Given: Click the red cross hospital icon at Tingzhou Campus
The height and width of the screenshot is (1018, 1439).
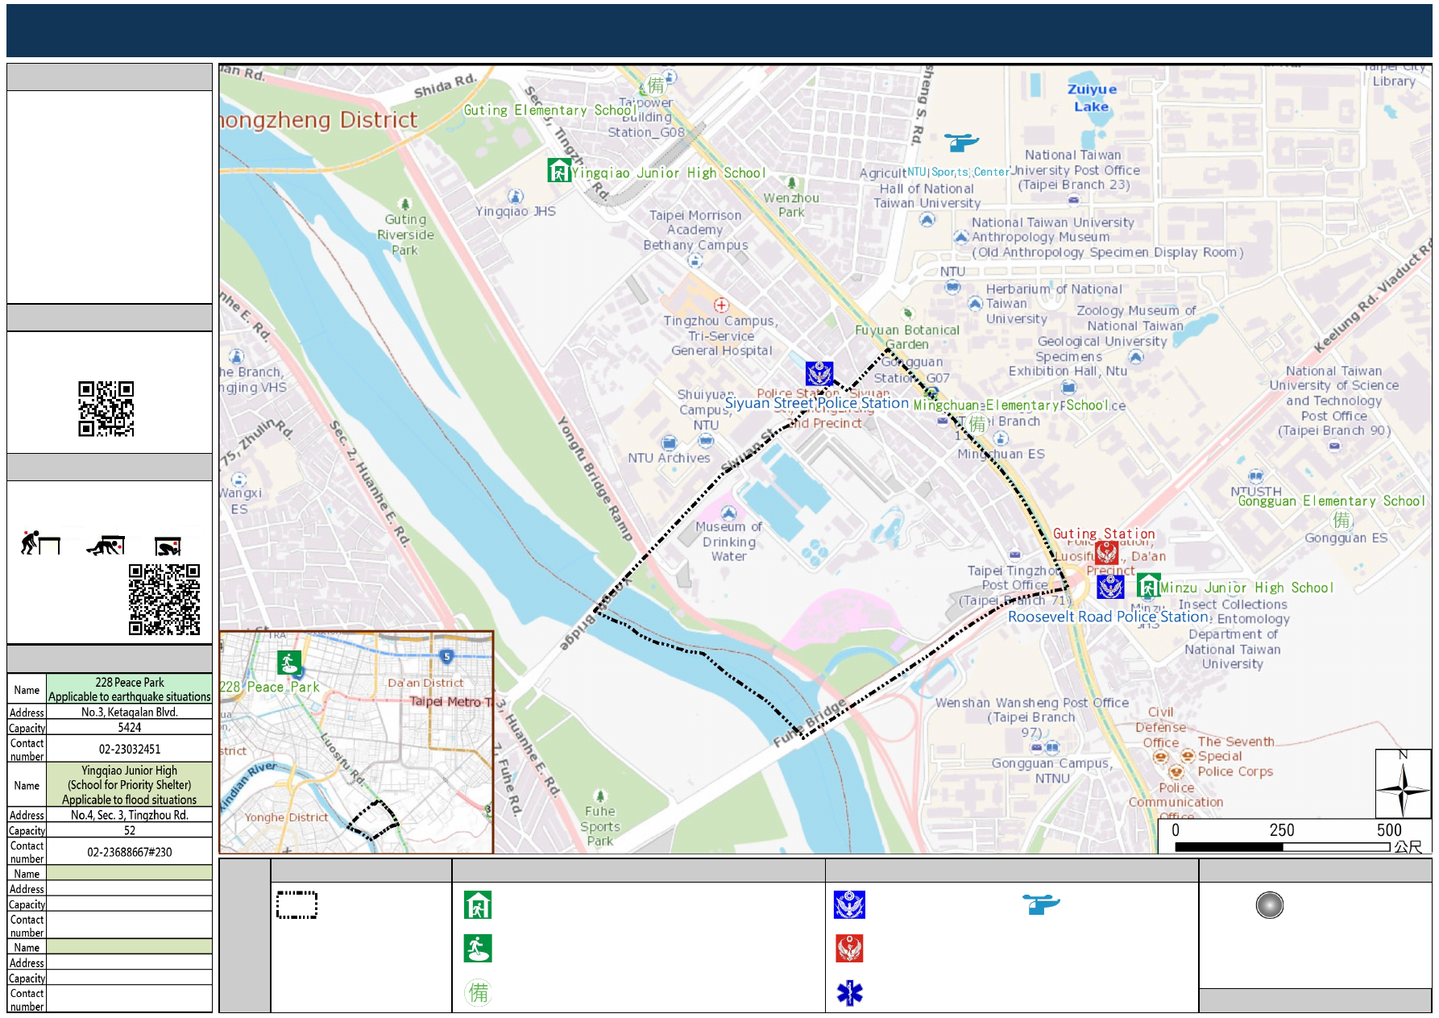Looking at the screenshot, I should pos(721,305).
